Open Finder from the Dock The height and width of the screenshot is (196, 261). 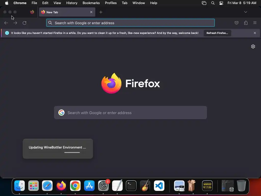click(19, 186)
